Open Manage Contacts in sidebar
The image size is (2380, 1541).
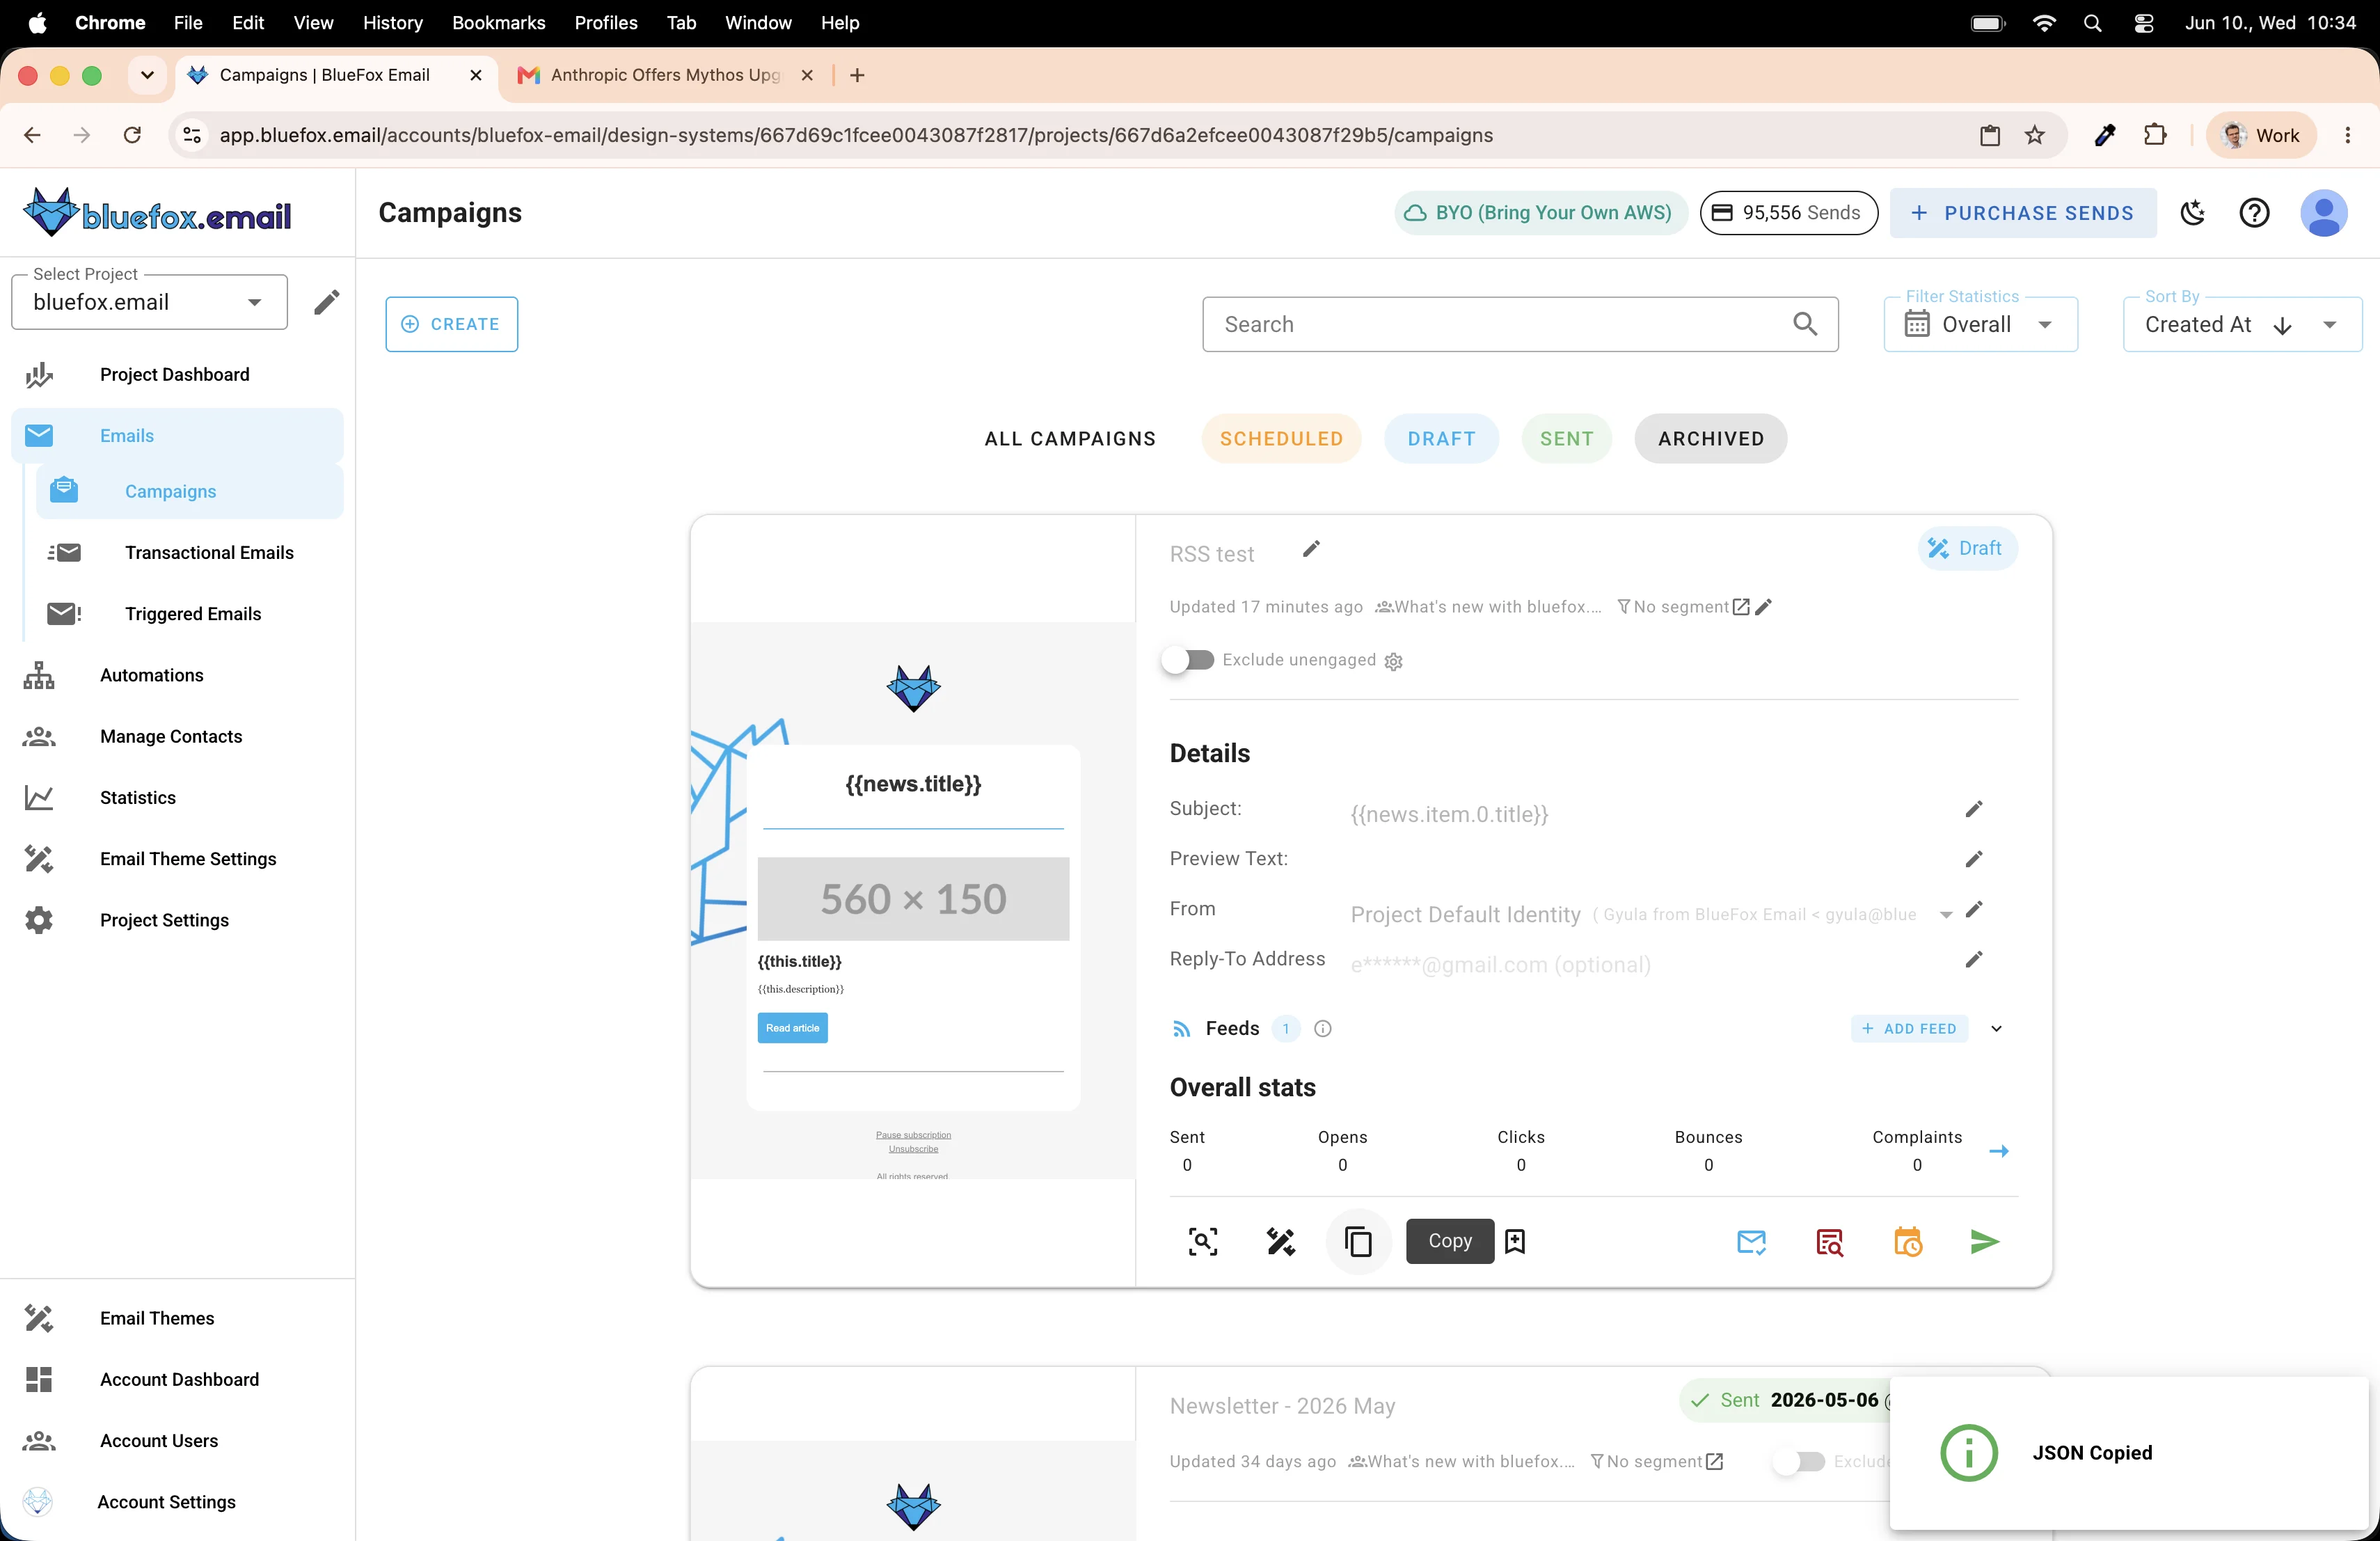(x=177, y=736)
